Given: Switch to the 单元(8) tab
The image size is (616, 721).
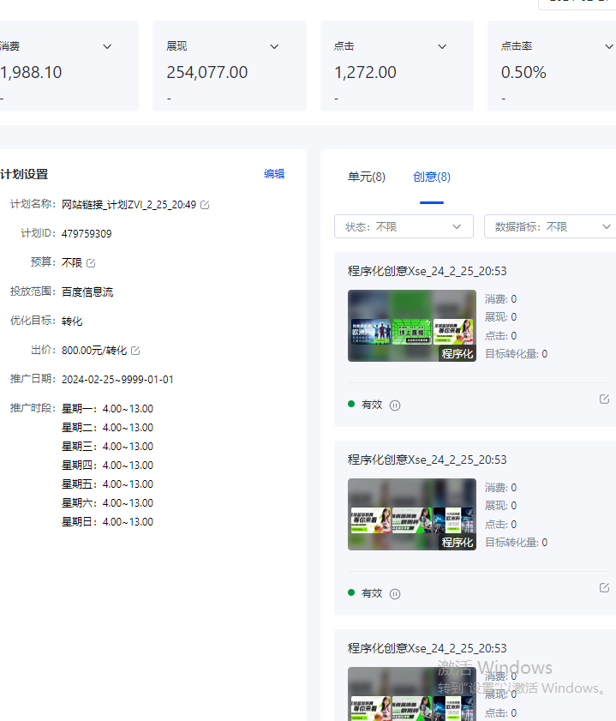Looking at the screenshot, I should (x=367, y=177).
